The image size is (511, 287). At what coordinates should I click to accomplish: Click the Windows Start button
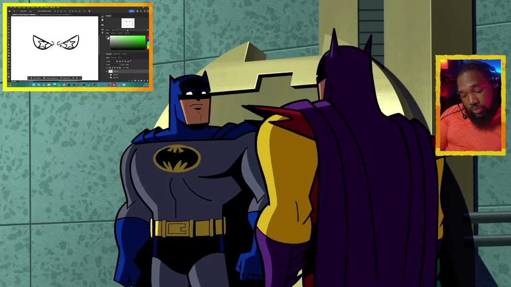tap(34, 85)
